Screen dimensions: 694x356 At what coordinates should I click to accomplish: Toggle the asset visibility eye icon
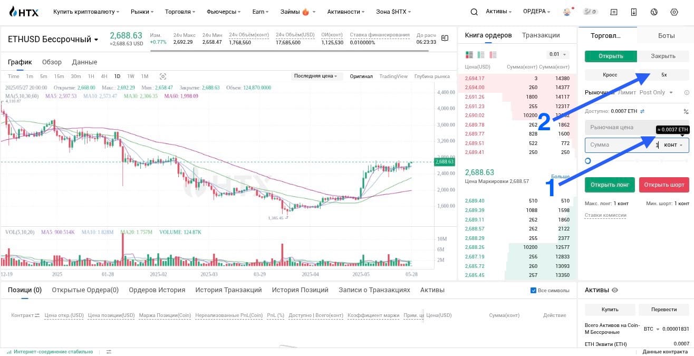(615, 290)
